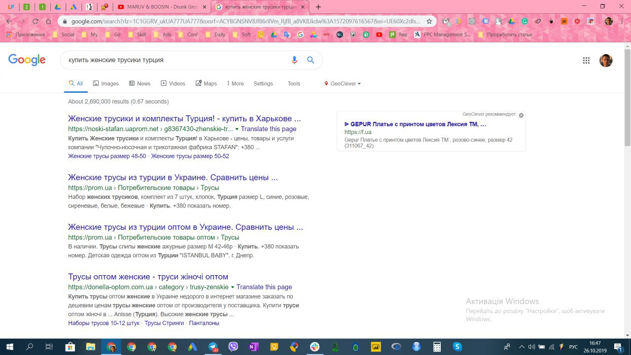Open sitelink 'Трусы Стринги'

[x=164, y=323]
